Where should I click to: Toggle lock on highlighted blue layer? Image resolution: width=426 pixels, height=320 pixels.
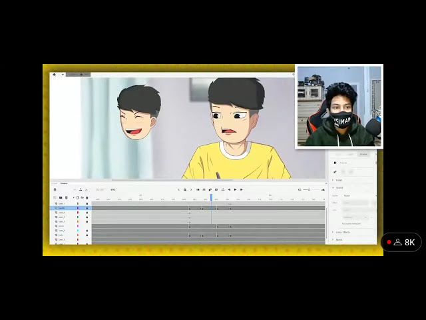tap(87, 208)
